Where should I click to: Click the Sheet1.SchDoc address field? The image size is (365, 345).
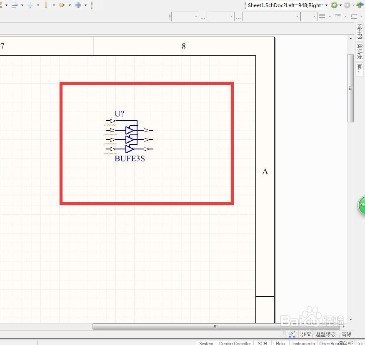[285, 5]
